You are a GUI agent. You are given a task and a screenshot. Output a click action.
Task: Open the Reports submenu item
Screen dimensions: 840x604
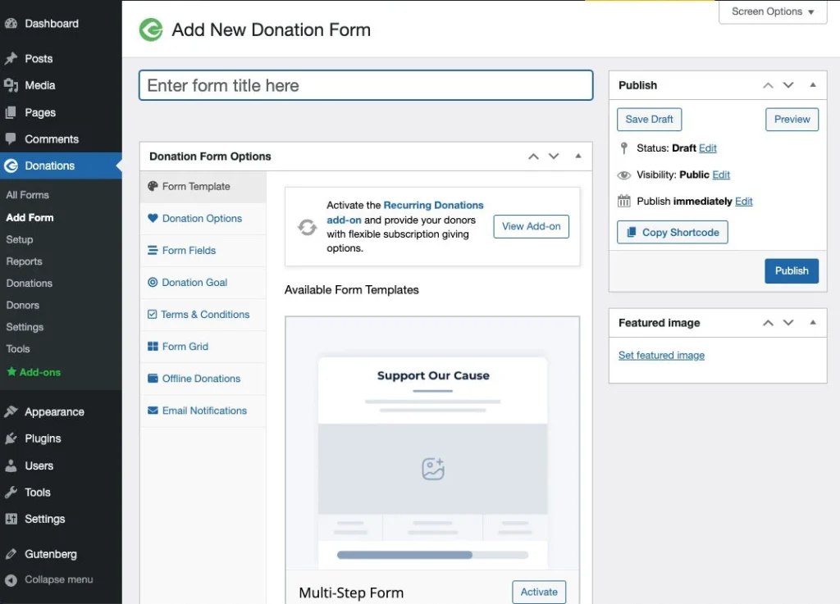[x=24, y=261]
